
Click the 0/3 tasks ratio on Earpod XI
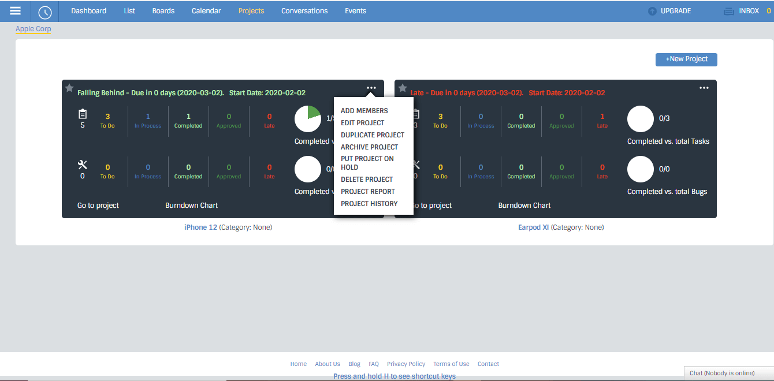(x=664, y=118)
